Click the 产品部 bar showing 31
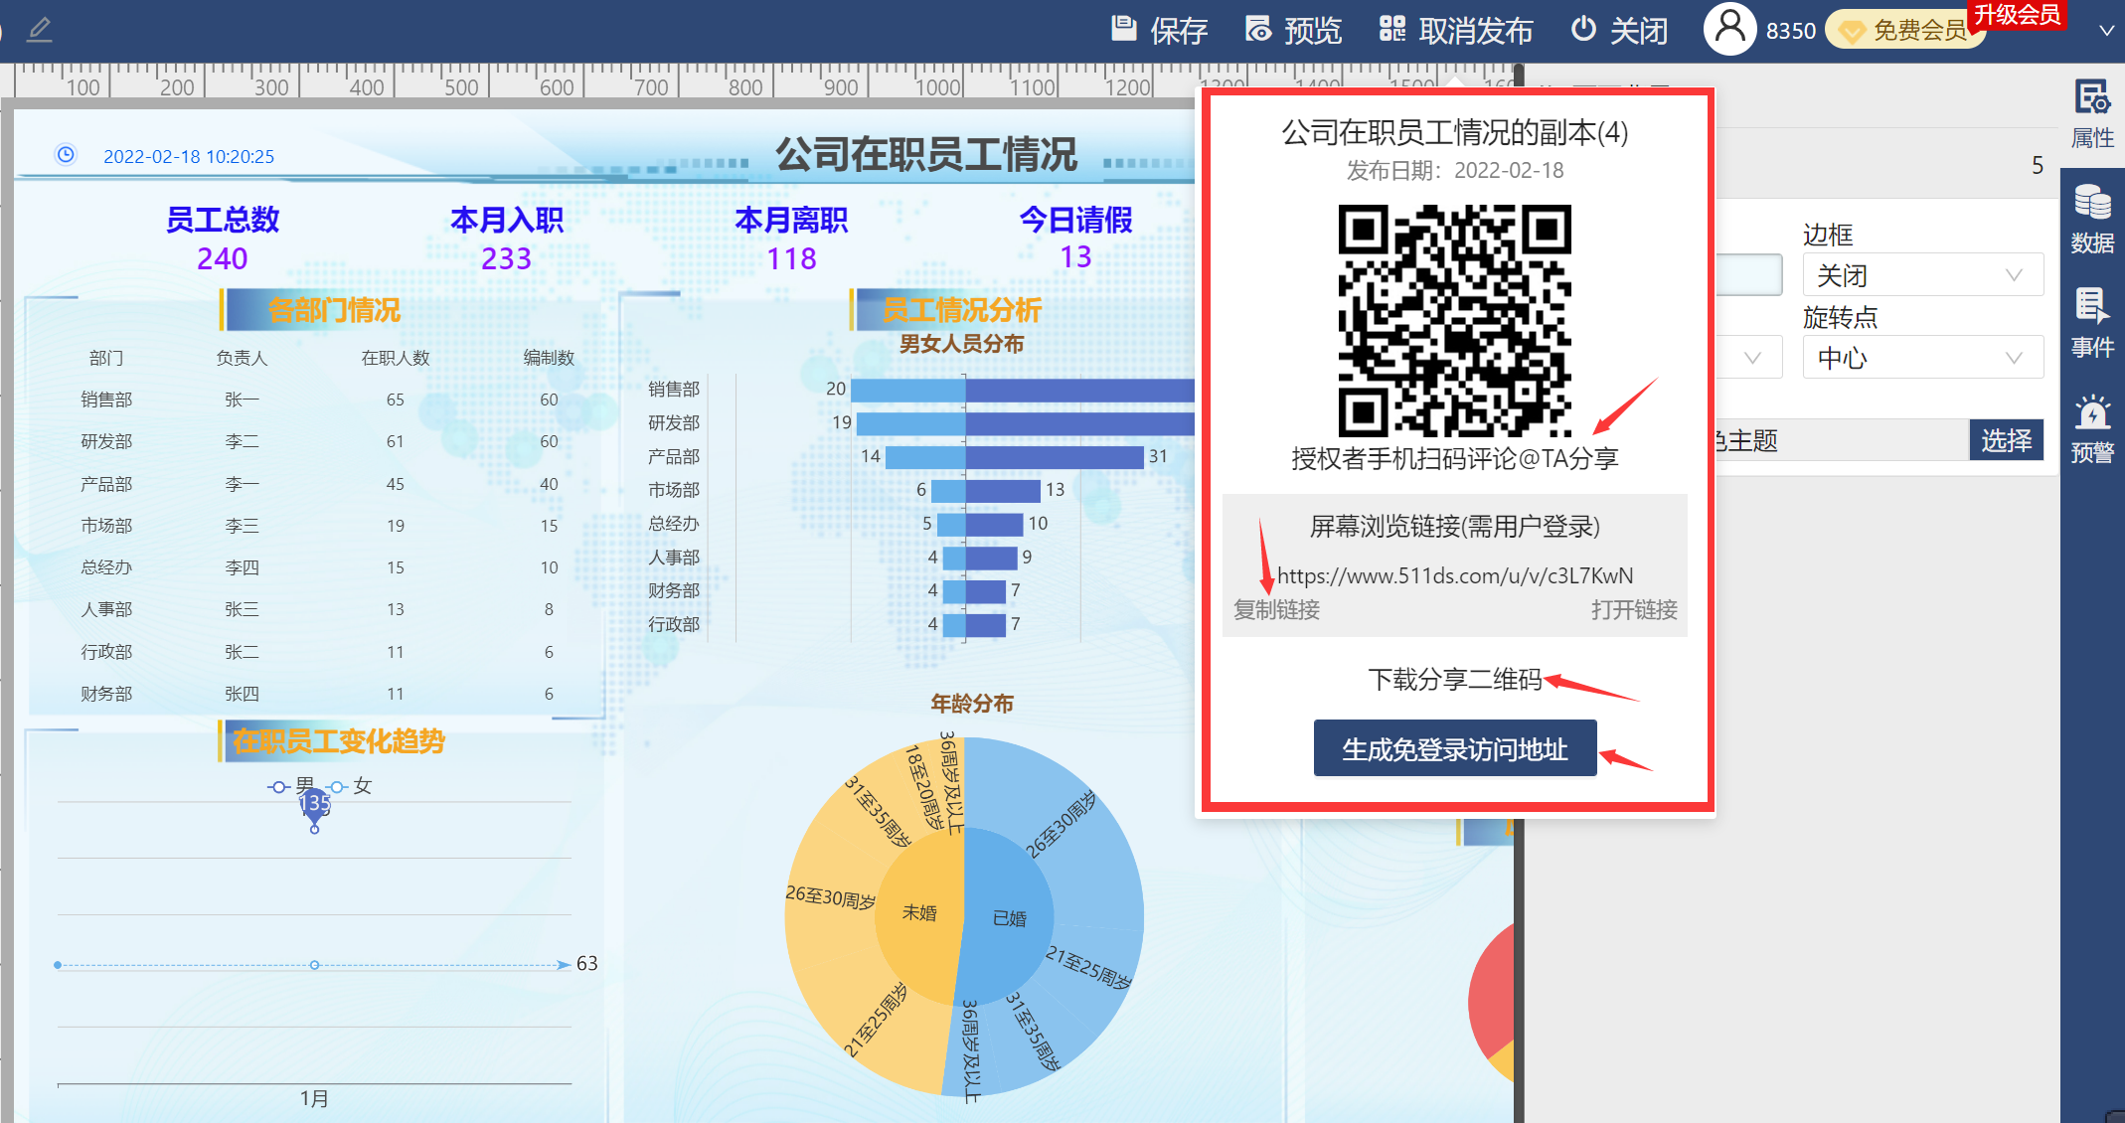Screen dimensions: 2125x1123 click(x=1055, y=457)
